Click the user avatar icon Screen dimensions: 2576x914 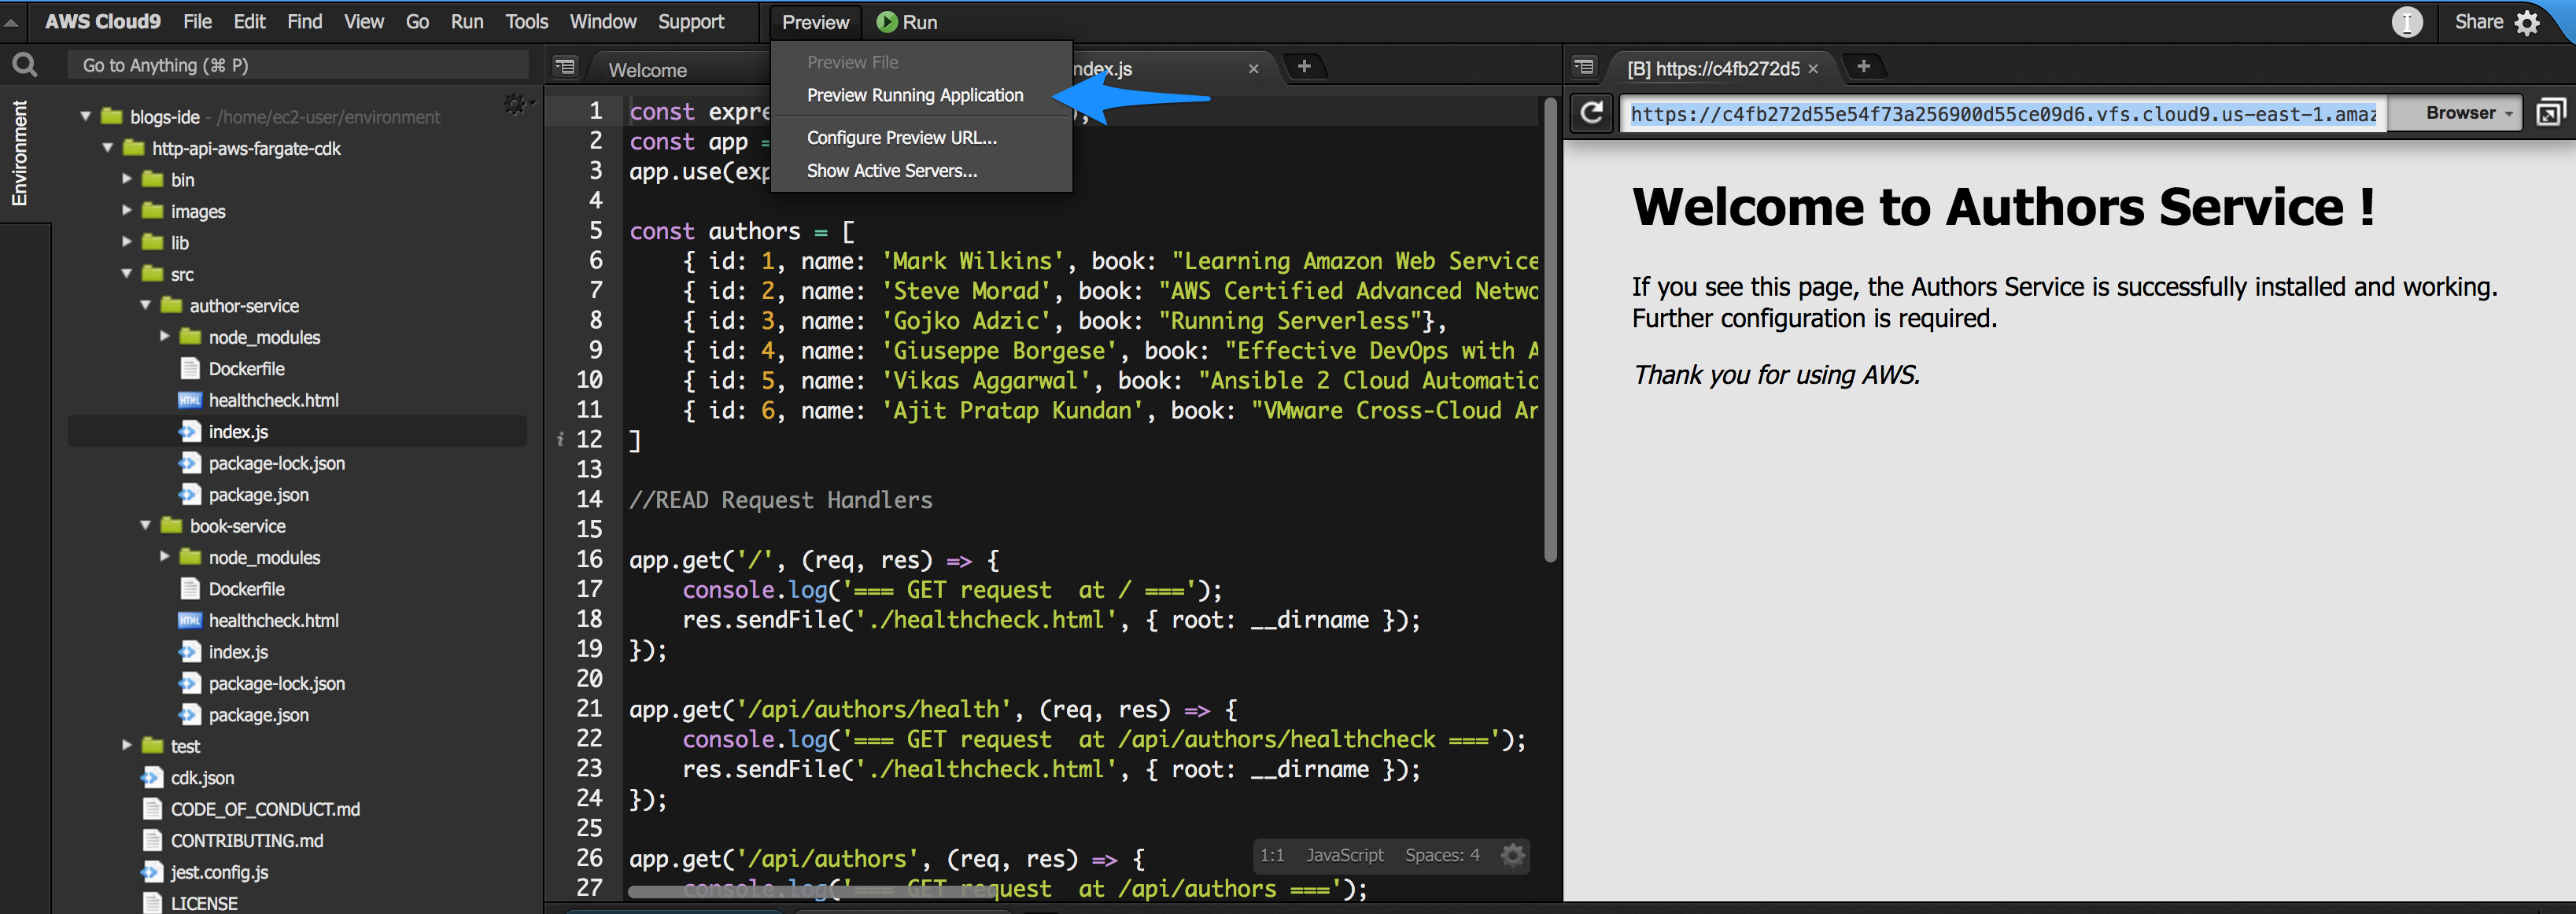2406,22
